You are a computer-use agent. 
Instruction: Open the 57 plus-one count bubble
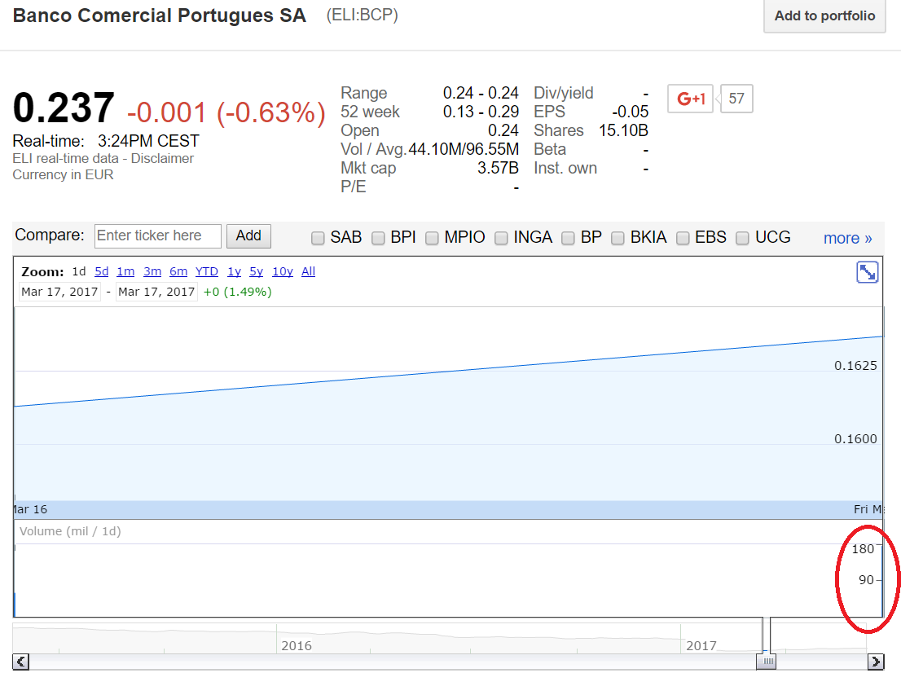[736, 99]
